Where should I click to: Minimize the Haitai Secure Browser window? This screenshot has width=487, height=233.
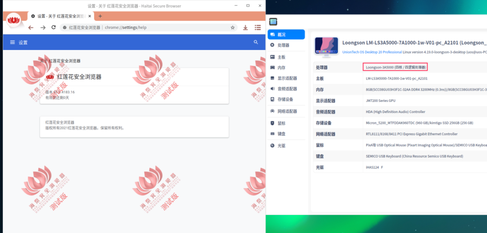pos(236,5)
